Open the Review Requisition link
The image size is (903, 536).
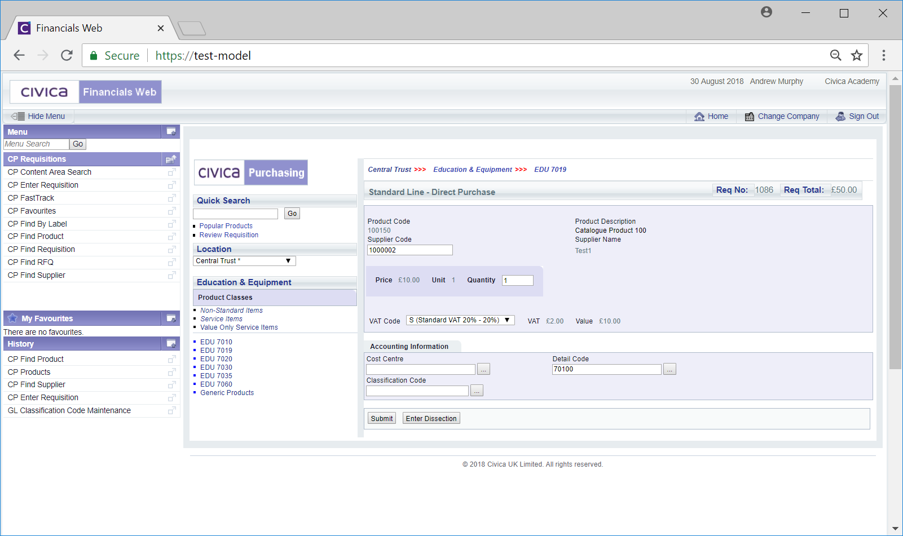point(228,235)
